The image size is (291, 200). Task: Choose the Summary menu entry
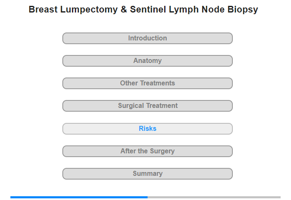click(x=147, y=174)
